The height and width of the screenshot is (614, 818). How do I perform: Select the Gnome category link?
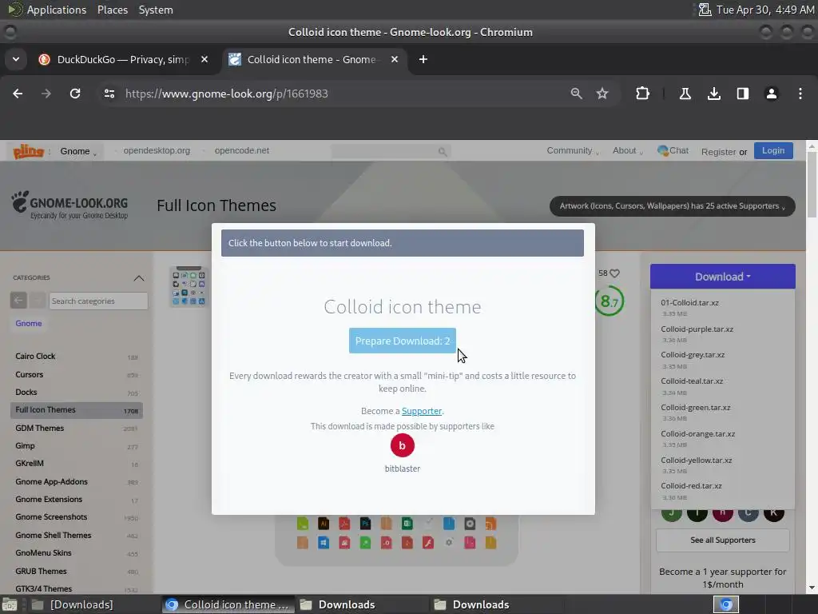tap(29, 323)
